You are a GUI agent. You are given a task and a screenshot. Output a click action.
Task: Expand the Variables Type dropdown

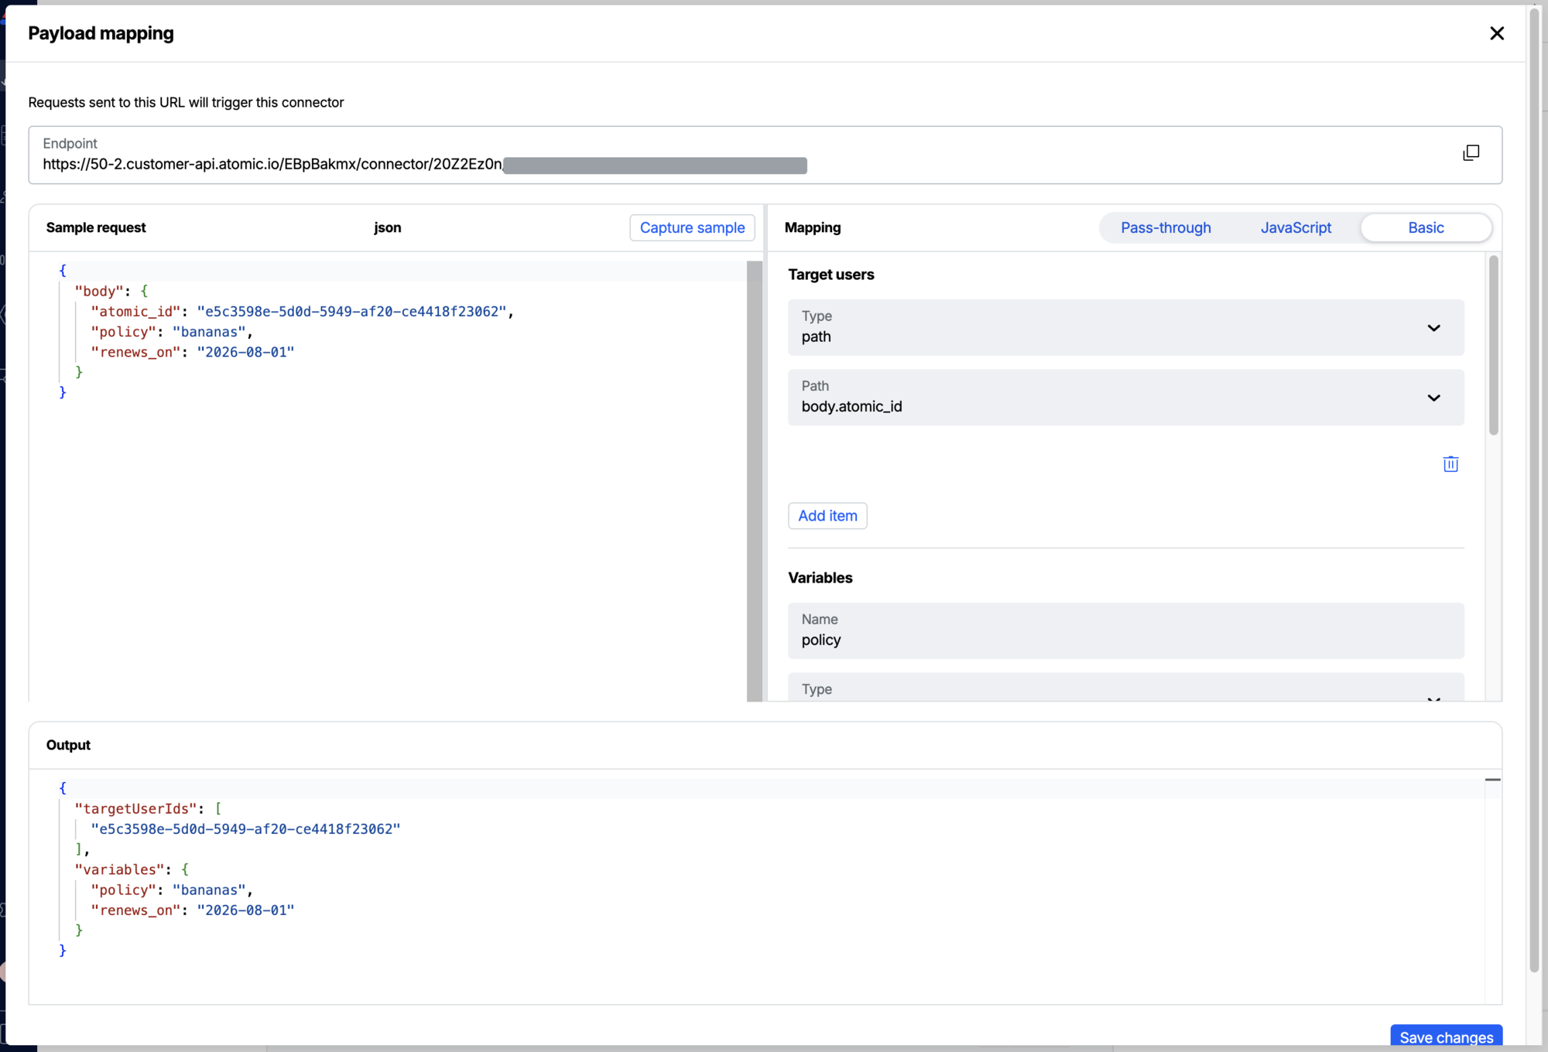coord(1125,688)
